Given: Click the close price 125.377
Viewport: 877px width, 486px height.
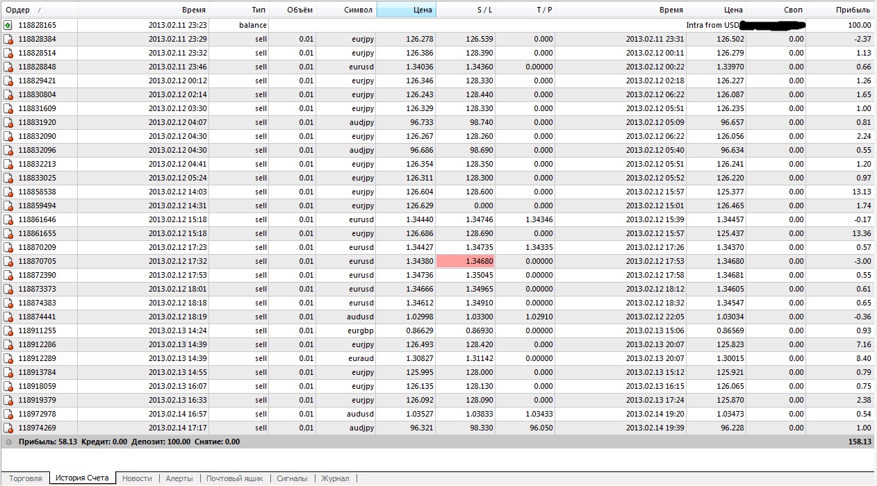Looking at the screenshot, I should point(730,192).
